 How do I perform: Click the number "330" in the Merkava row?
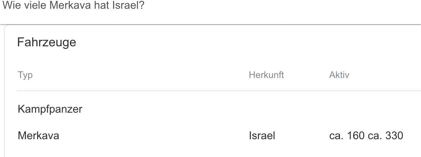394,136
